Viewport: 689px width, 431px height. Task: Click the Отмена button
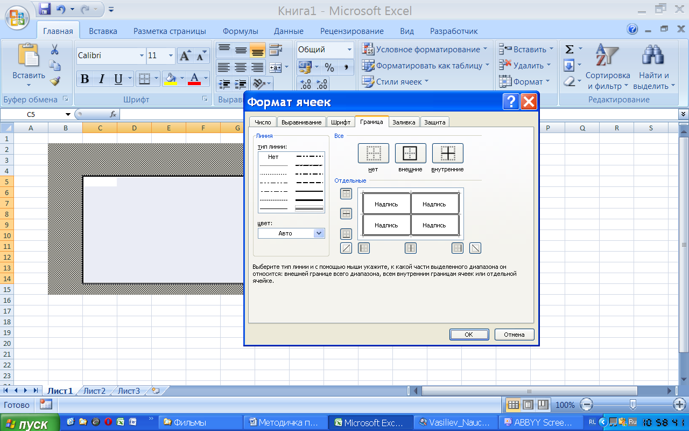point(514,335)
